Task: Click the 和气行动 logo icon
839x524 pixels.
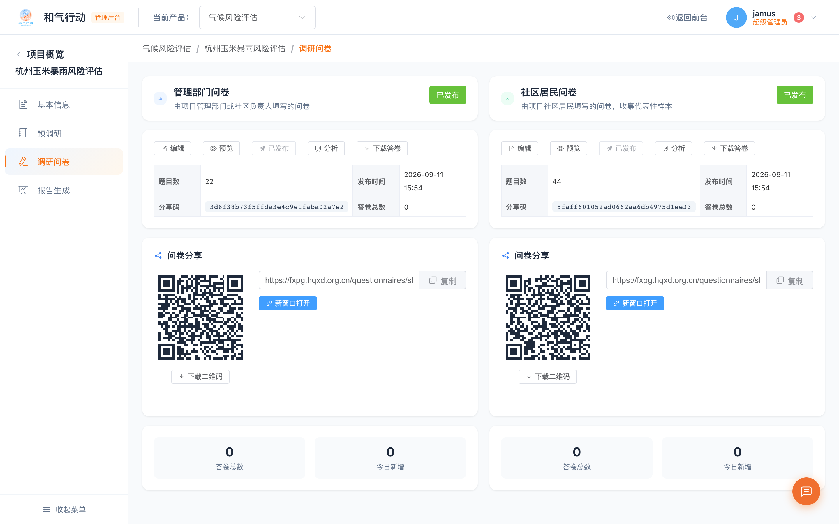Action: click(26, 17)
